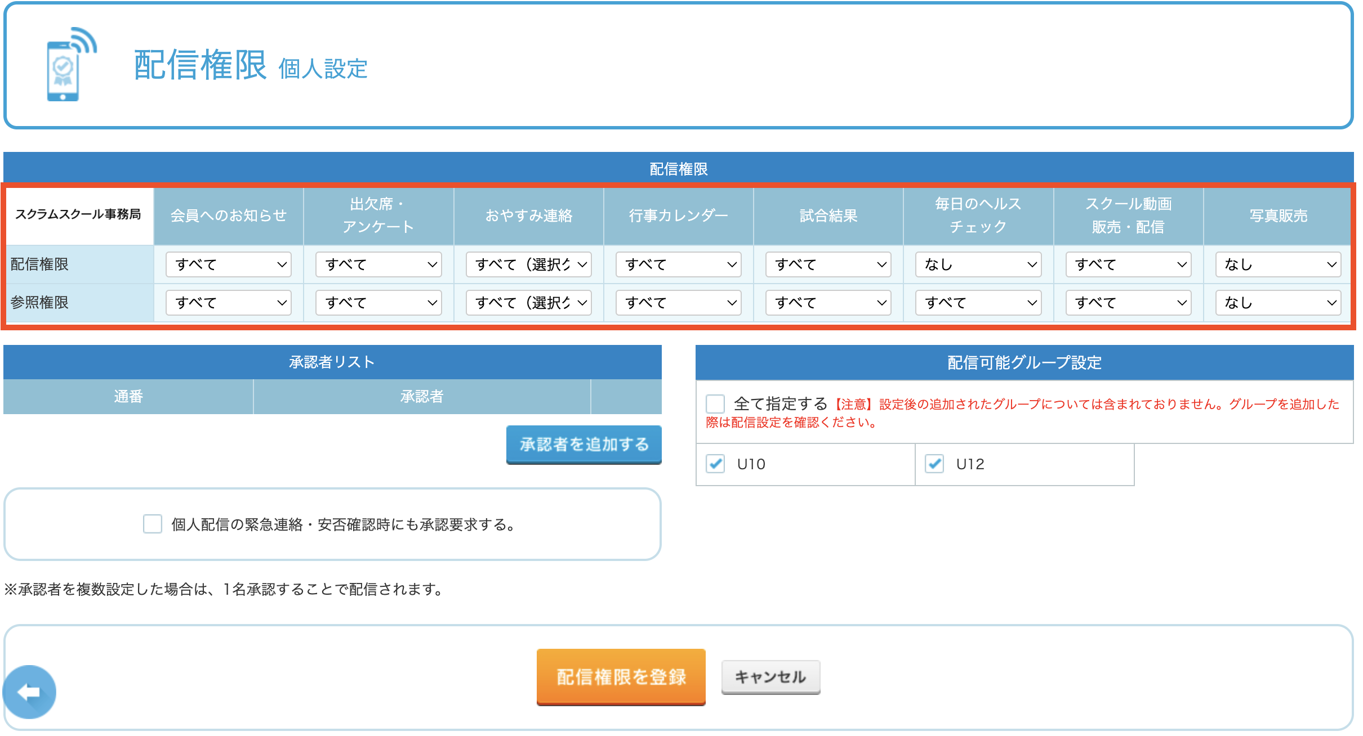Click the 承認者 column header
The height and width of the screenshot is (736, 1363).
tap(422, 397)
